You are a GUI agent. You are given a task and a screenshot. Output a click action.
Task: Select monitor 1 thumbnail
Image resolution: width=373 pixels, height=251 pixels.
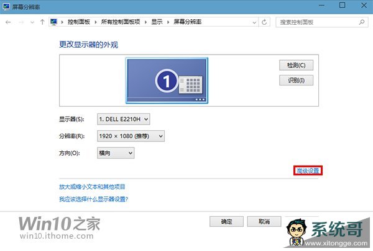click(167, 81)
